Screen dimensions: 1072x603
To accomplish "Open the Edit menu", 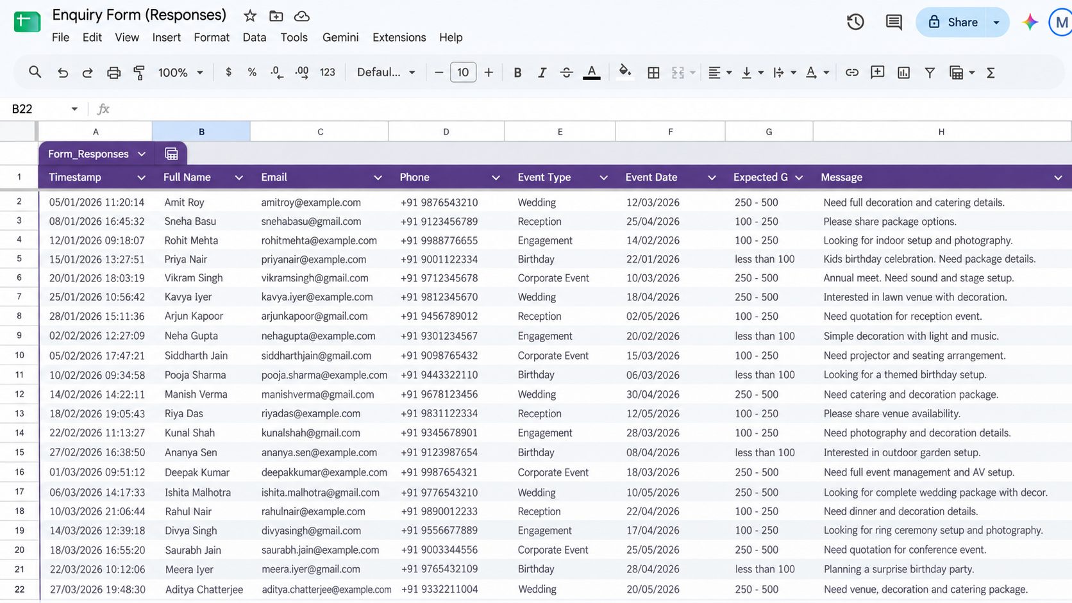I will 92,37.
